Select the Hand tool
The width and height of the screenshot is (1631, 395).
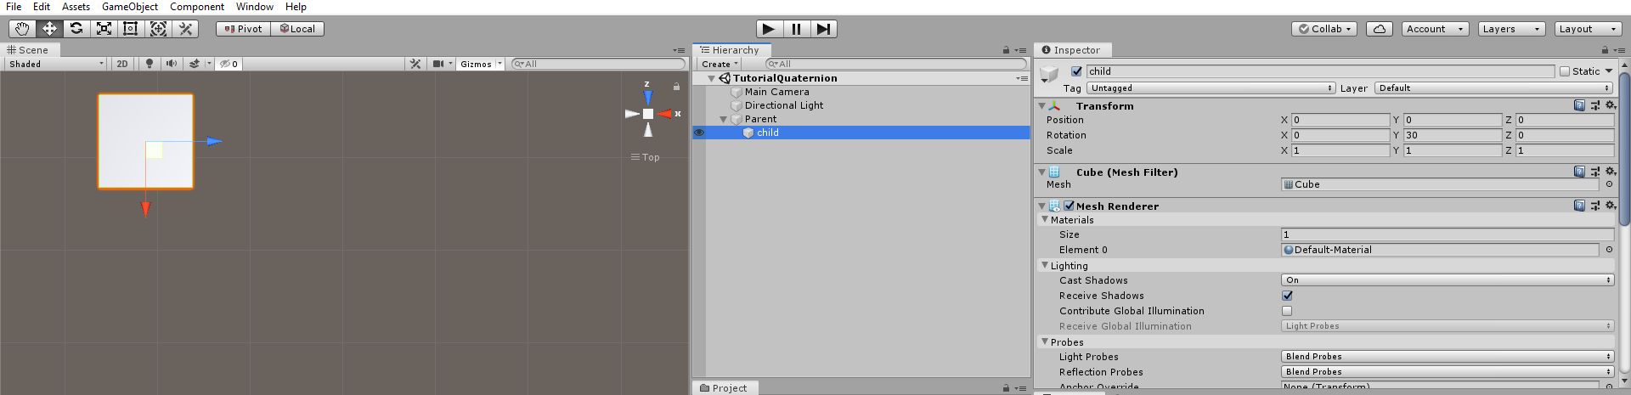pos(22,28)
